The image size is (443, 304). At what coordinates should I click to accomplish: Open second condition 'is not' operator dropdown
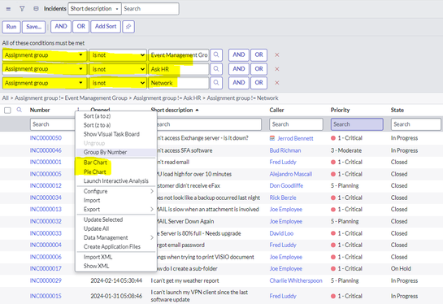point(118,68)
